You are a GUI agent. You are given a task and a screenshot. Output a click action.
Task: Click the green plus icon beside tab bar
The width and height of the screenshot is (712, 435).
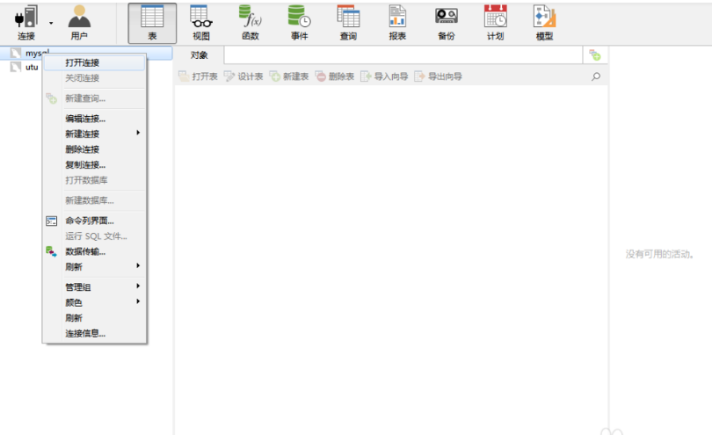pos(595,55)
